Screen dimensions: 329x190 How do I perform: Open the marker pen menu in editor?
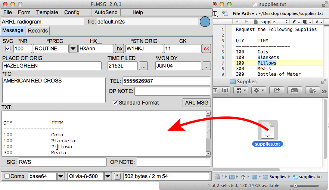[x=295, y=21]
